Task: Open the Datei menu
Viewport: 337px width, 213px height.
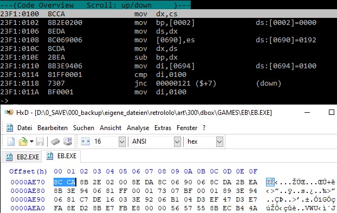Action: click(x=24, y=128)
